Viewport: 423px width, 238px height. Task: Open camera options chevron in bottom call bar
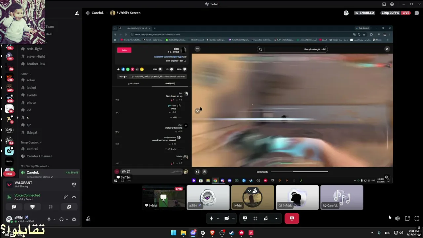[233, 218]
